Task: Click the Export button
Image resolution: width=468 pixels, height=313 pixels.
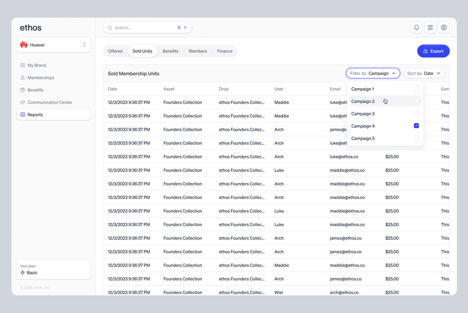Action: coord(433,51)
